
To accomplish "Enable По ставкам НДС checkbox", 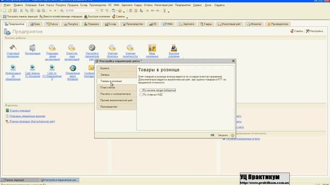I will click(141, 95).
